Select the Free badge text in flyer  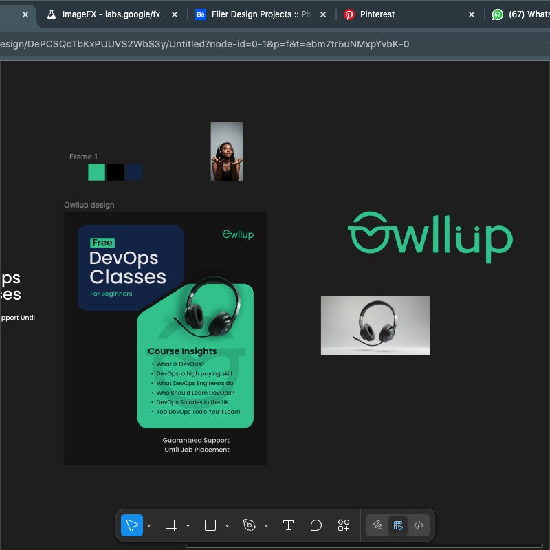102,243
